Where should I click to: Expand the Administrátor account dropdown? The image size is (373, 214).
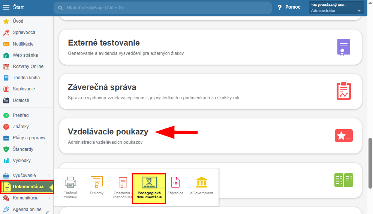point(359,11)
